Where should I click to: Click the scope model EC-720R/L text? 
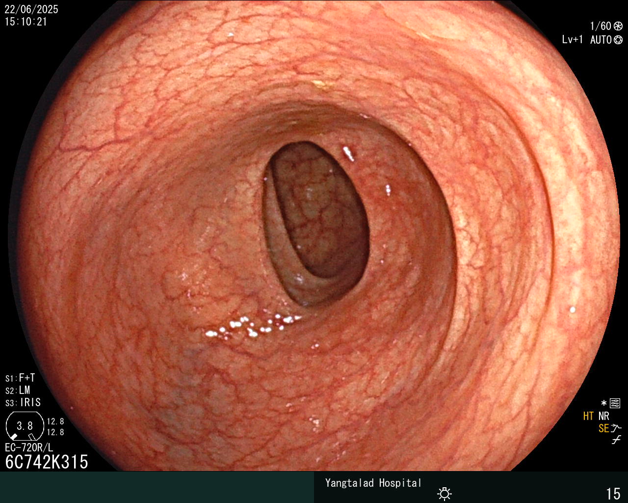[29, 447]
